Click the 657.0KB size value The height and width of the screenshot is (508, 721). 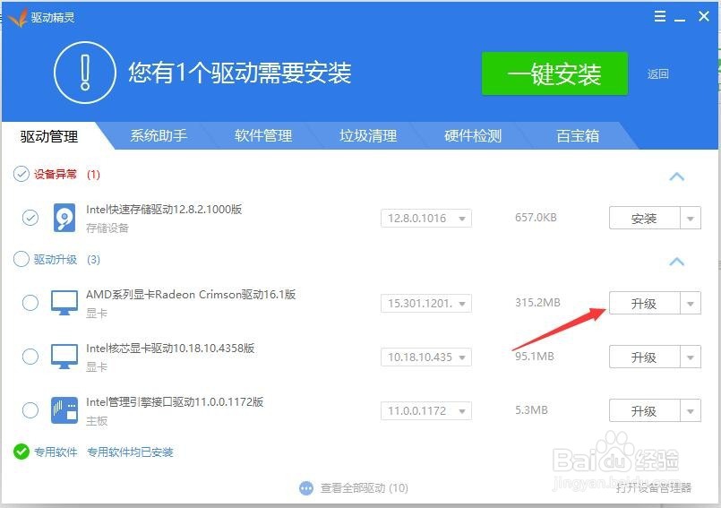[x=536, y=217]
